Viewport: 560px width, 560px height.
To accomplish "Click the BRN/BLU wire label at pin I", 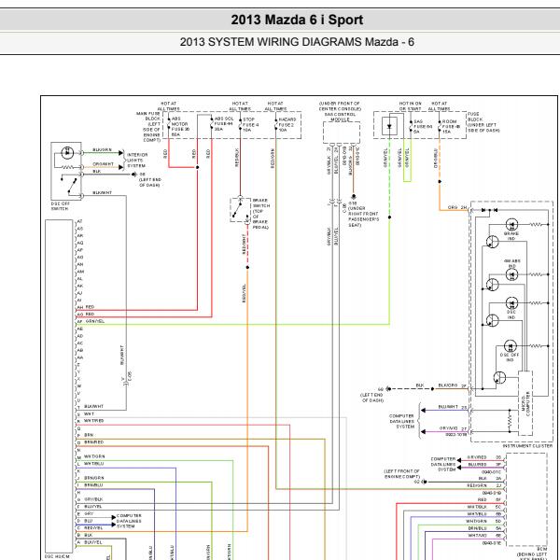I will [x=93, y=485].
